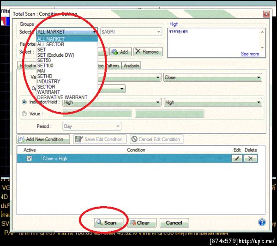
Task: Click the Remove favorites button
Action: [148, 52]
